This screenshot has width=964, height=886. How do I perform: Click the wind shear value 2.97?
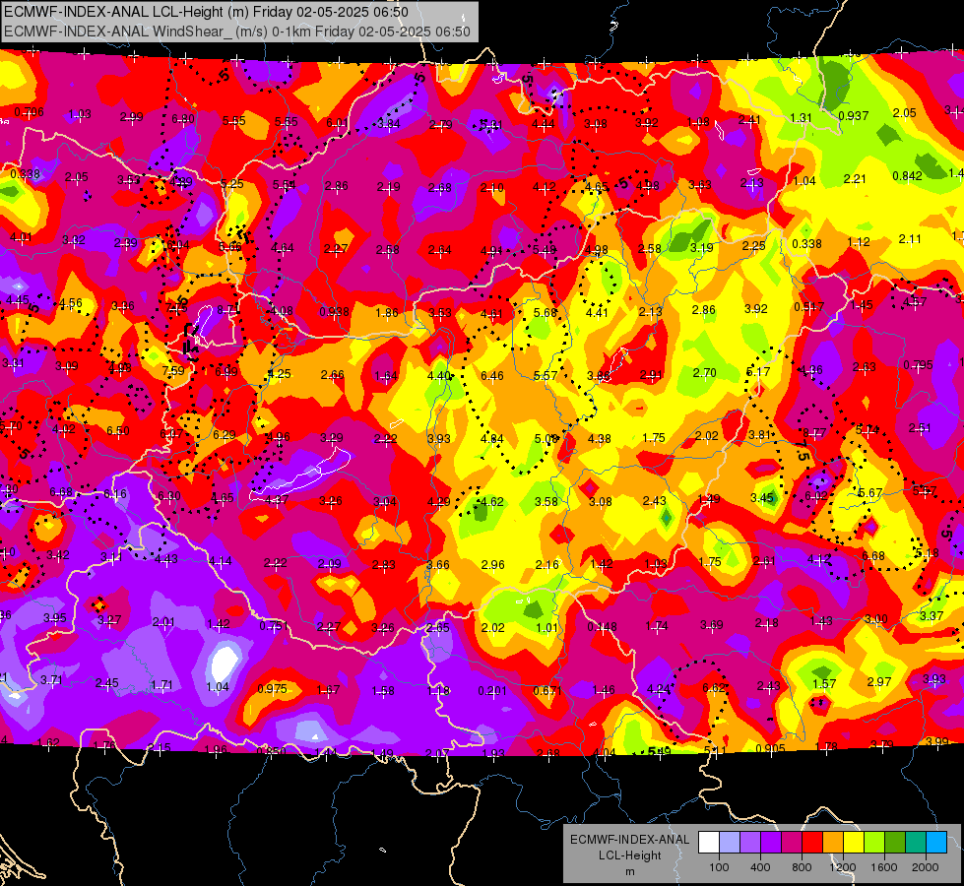point(879,682)
